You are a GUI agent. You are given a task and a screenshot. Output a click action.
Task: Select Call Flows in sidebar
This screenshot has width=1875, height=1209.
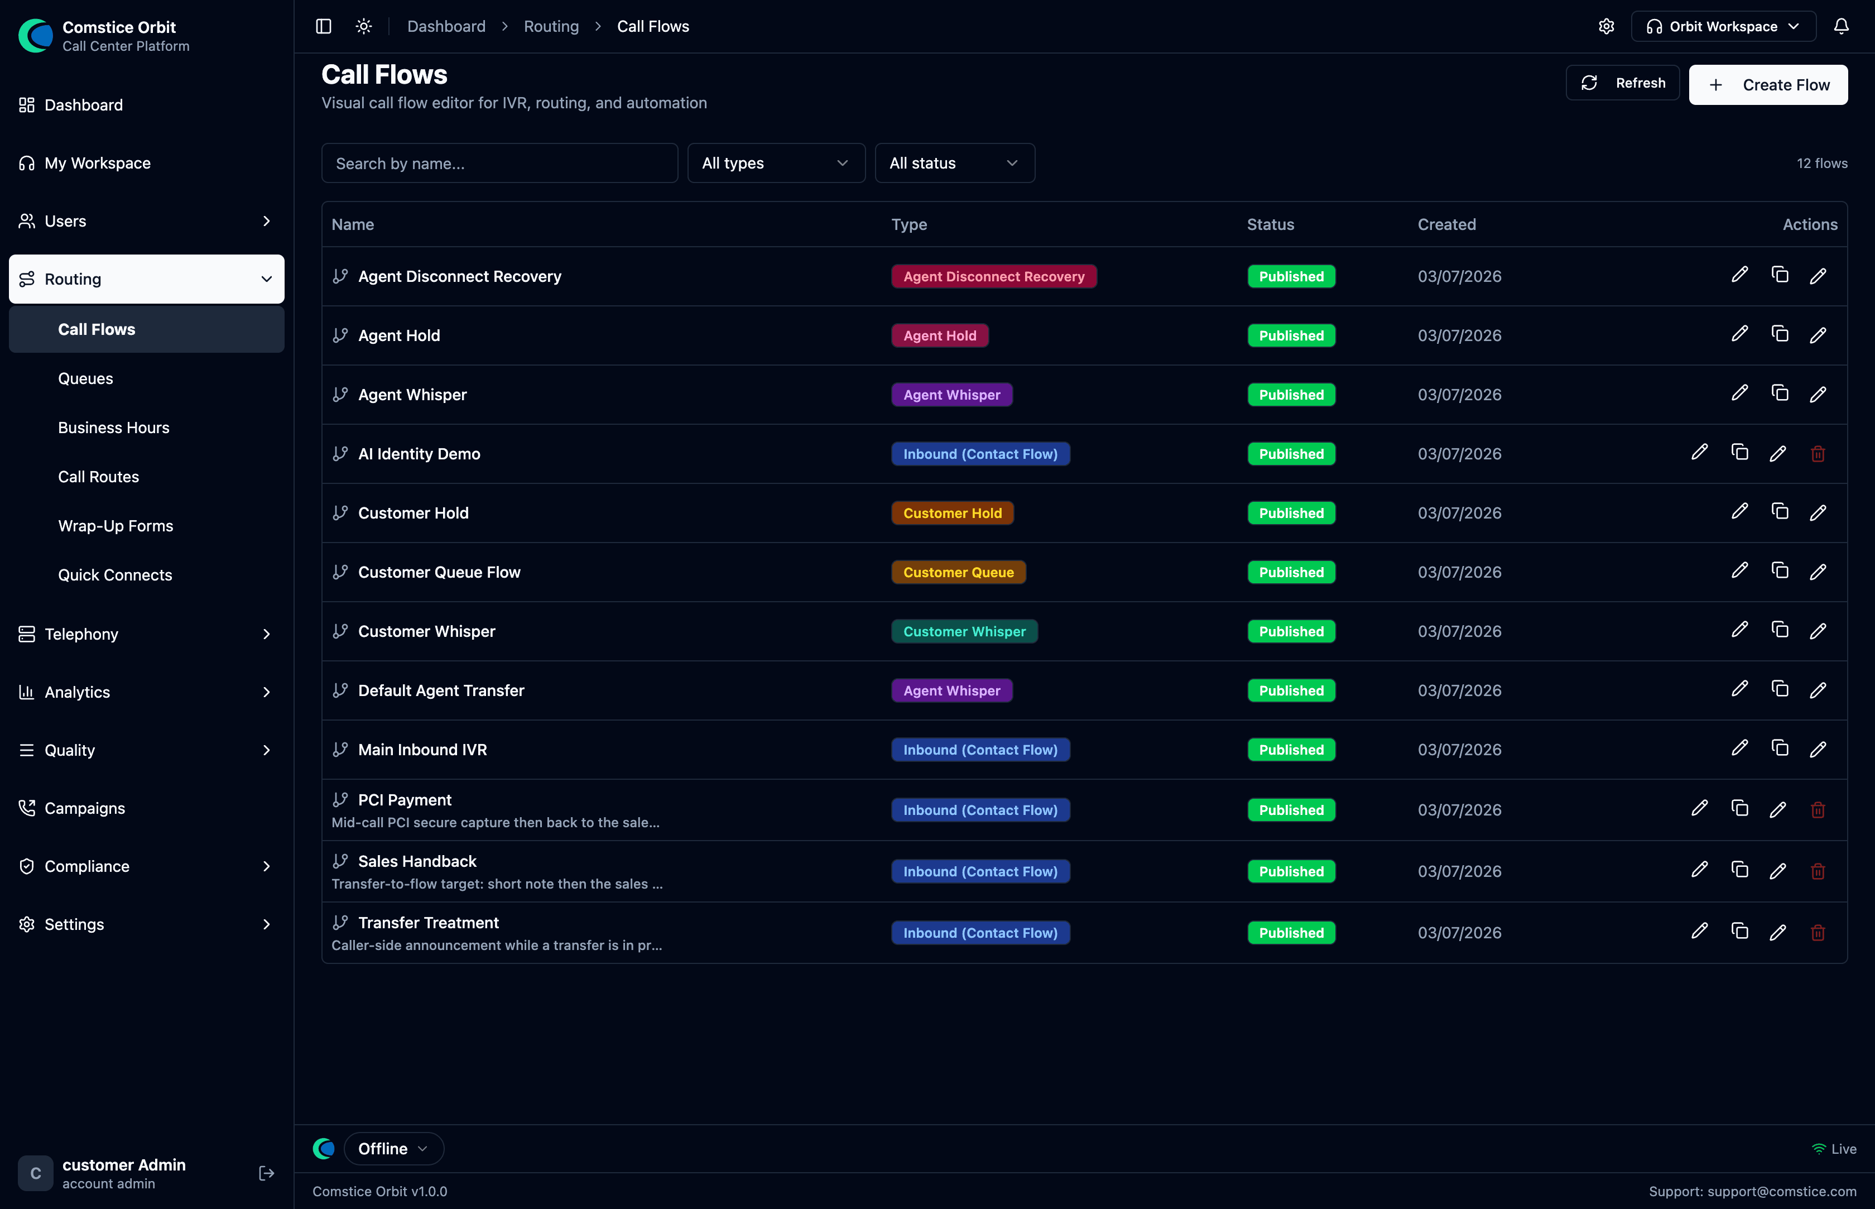pos(146,330)
